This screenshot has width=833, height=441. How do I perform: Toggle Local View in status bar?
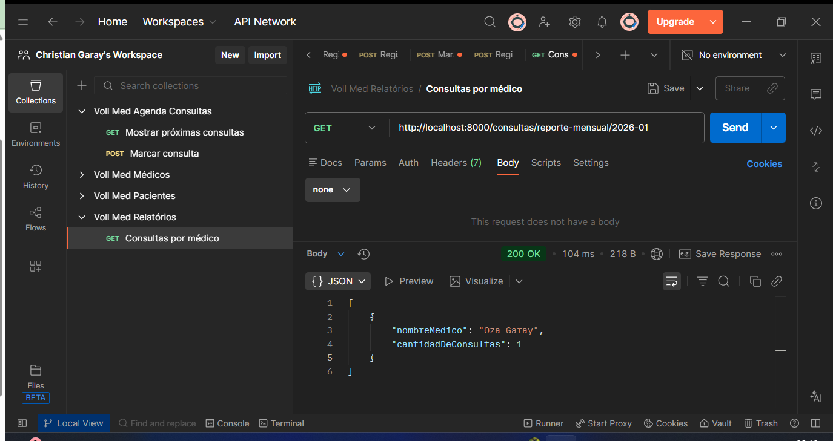coord(73,423)
